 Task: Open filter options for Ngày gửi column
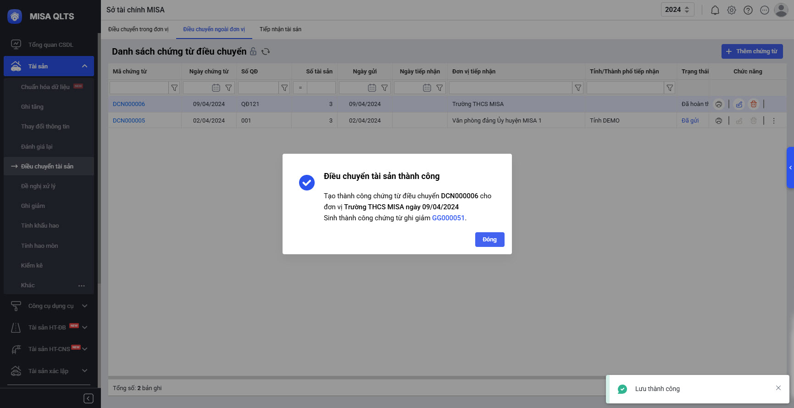[384, 88]
